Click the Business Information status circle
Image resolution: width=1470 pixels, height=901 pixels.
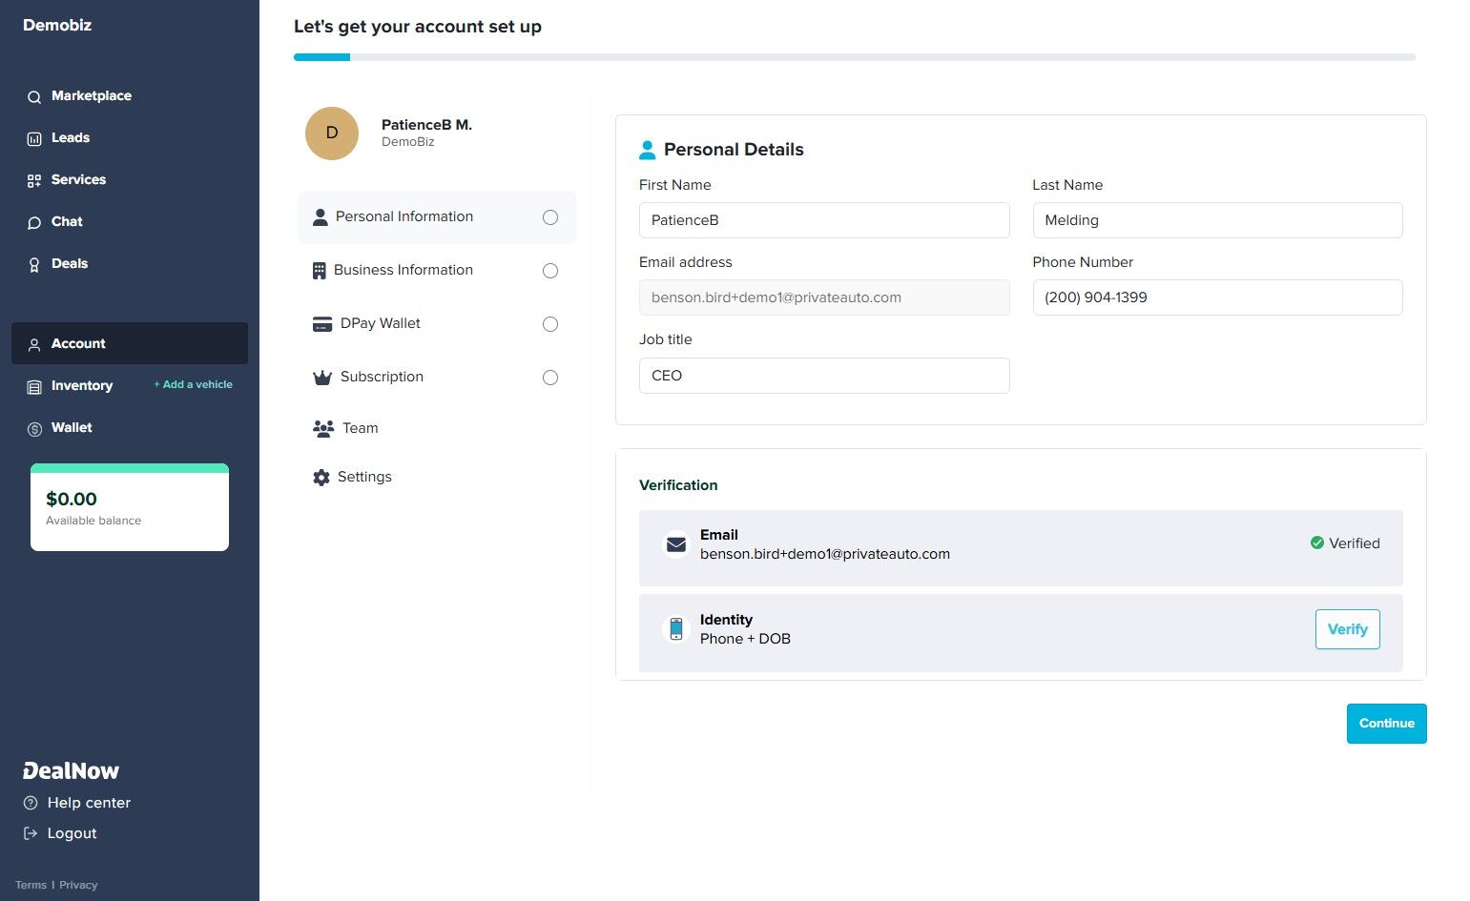(550, 271)
